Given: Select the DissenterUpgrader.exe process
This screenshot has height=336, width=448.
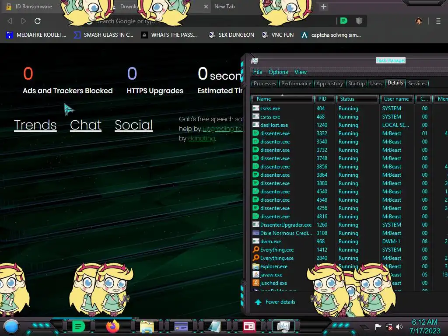Looking at the screenshot, I should click(x=349, y=225).
